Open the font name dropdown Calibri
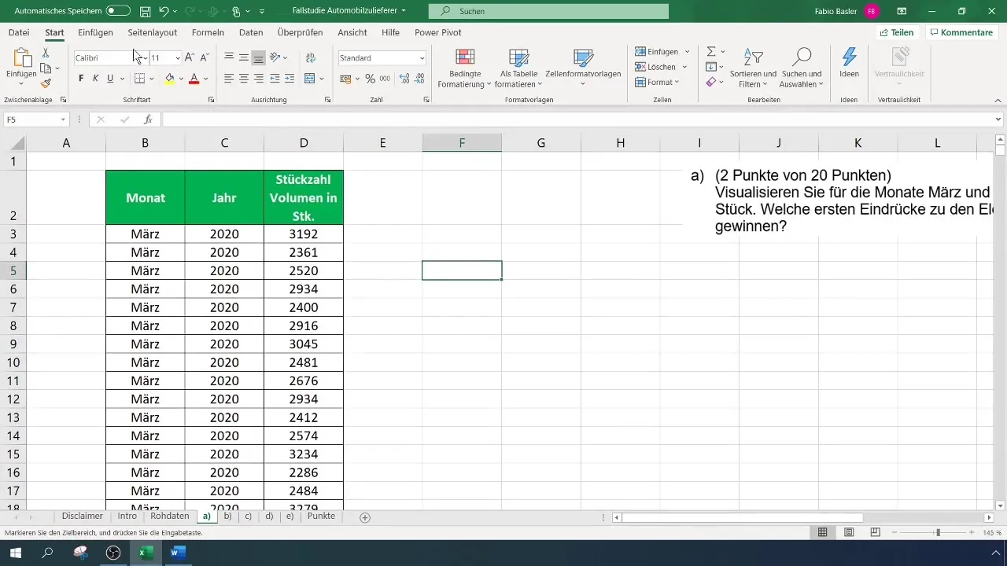Image resolution: width=1007 pixels, height=566 pixels. 145,58
